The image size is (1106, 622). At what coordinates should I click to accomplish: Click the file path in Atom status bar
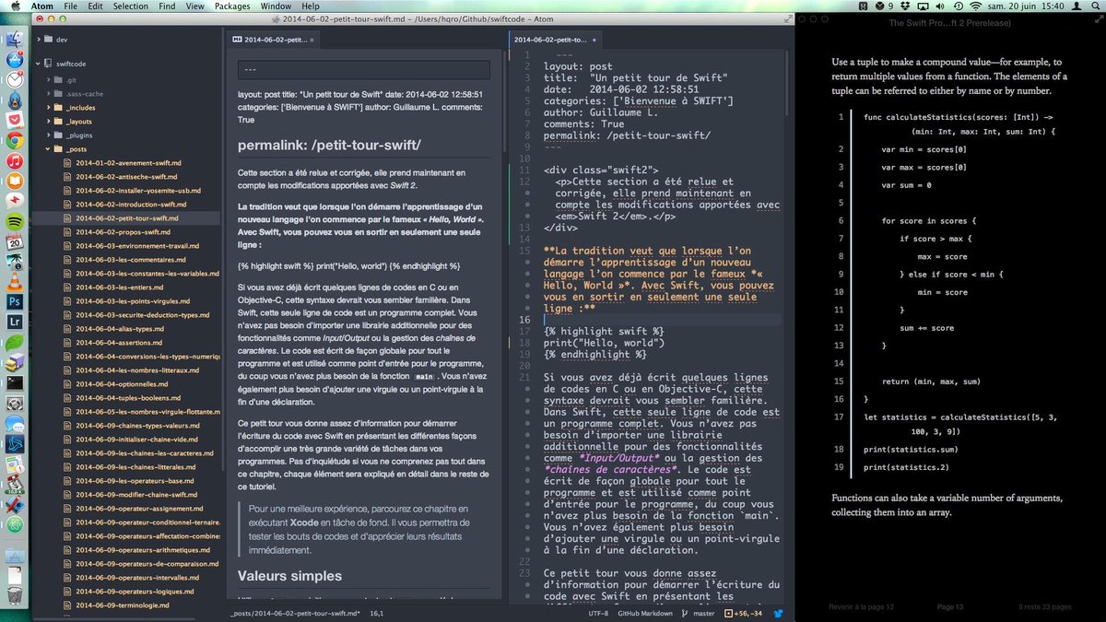294,613
